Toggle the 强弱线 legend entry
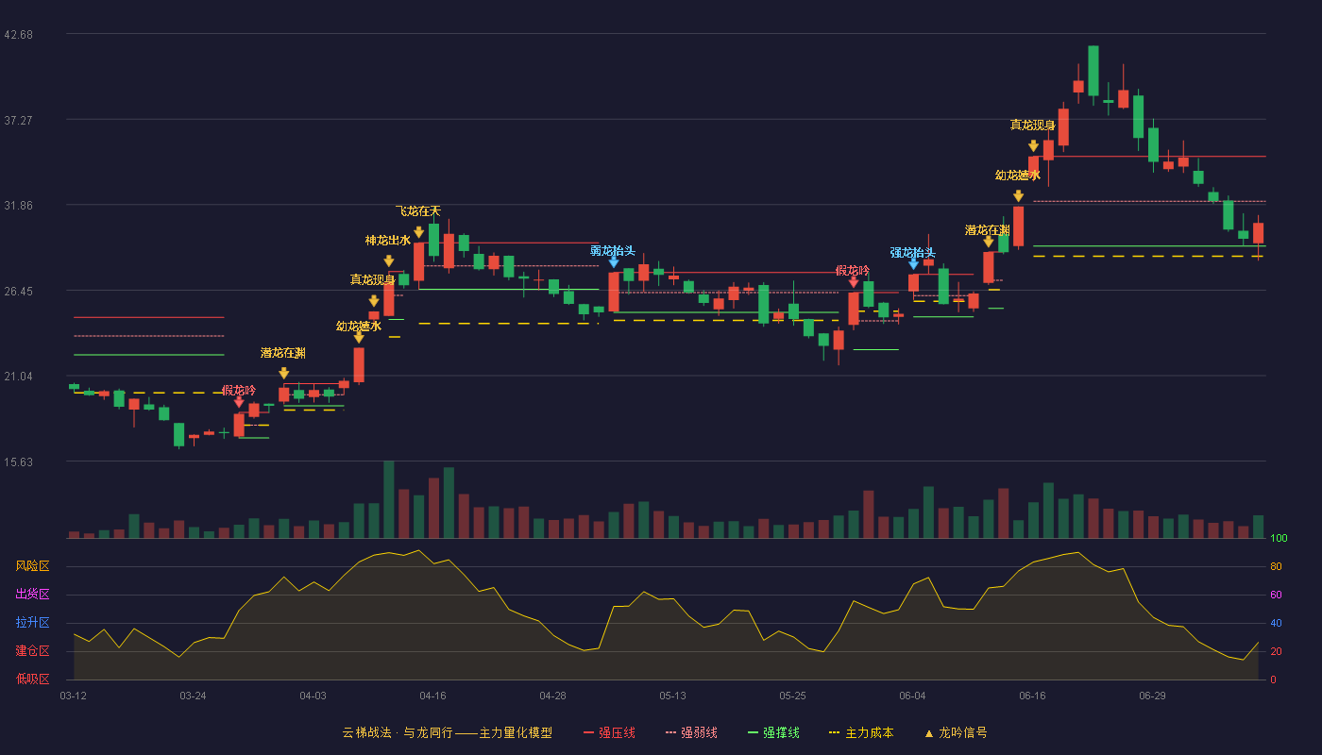Screen dimensions: 1322x755 pos(691,732)
